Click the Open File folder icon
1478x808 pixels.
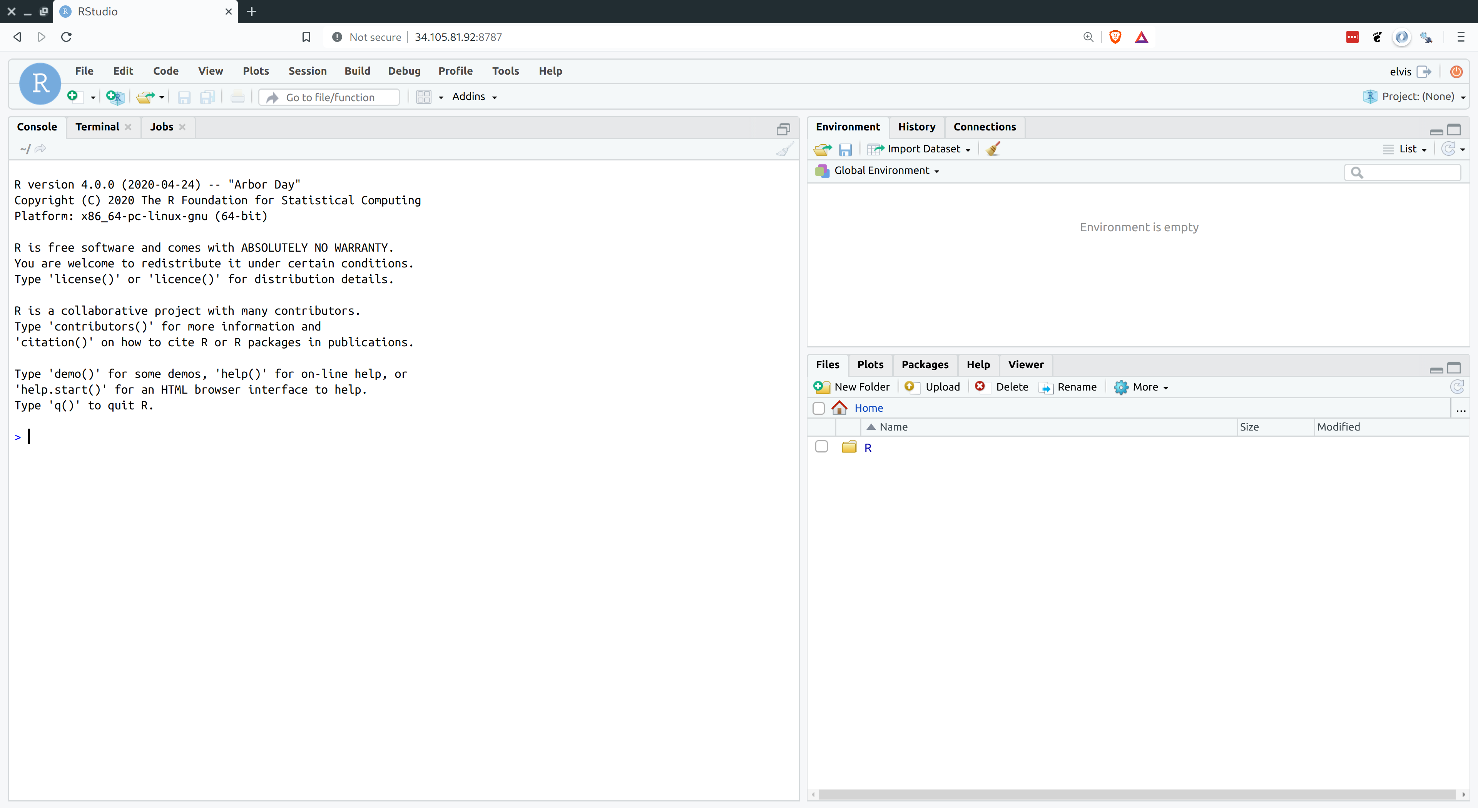pos(146,97)
